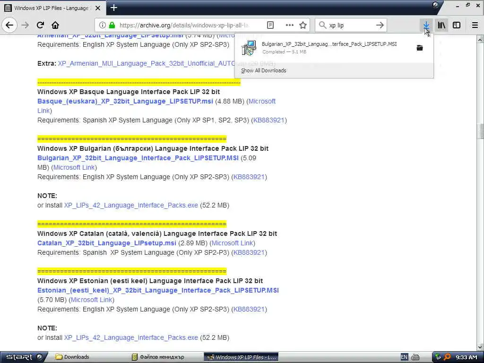484x363 pixels.
Task: Open KB883921 link in Basque requirements
Action: pyautogui.click(x=268, y=120)
